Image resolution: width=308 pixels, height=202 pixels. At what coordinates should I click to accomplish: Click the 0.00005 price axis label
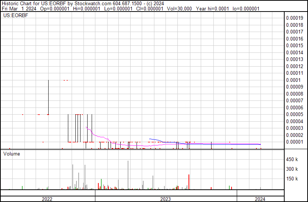click(295, 114)
